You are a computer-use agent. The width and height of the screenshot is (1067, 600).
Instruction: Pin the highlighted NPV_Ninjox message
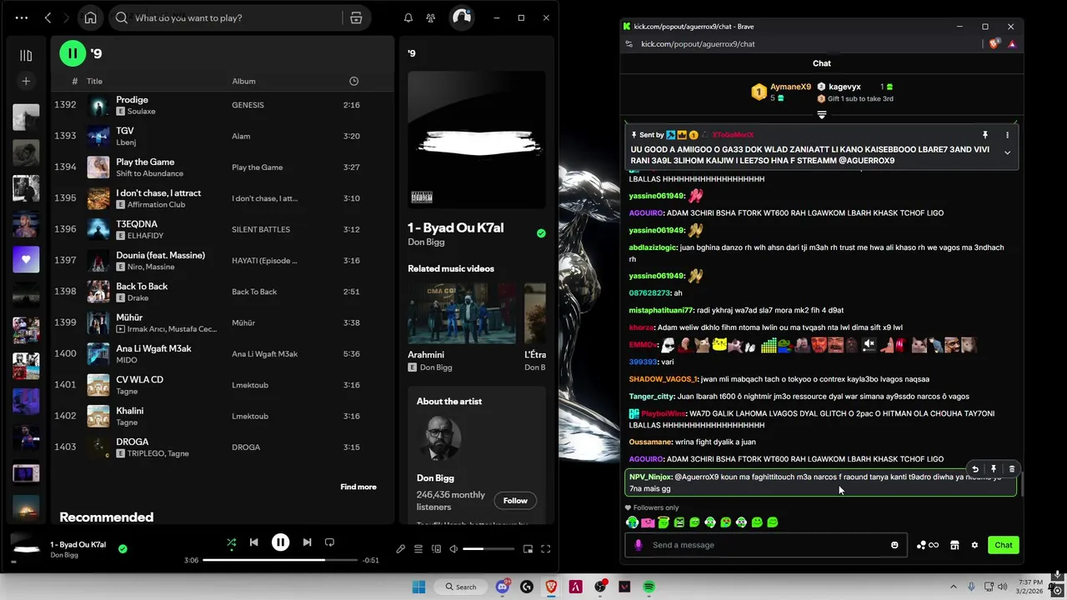tap(994, 469)
